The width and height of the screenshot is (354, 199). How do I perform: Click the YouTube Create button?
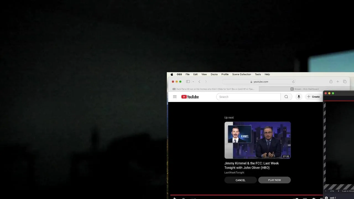click(x=313, y=97)
